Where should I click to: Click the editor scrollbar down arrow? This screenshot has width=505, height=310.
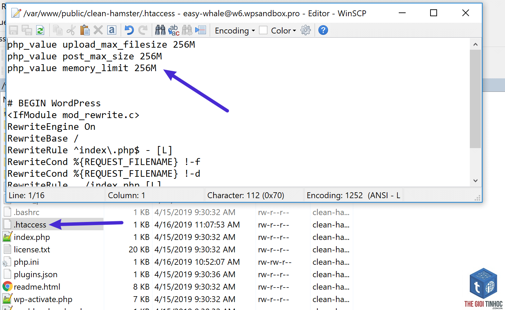(x=475, y=181)
